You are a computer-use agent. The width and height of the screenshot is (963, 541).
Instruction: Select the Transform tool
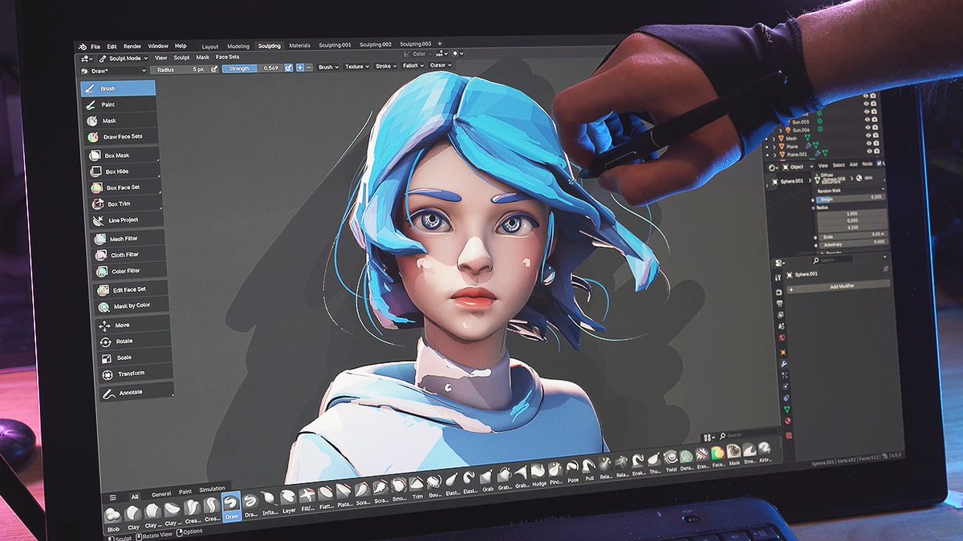click(x=135, y=373)
